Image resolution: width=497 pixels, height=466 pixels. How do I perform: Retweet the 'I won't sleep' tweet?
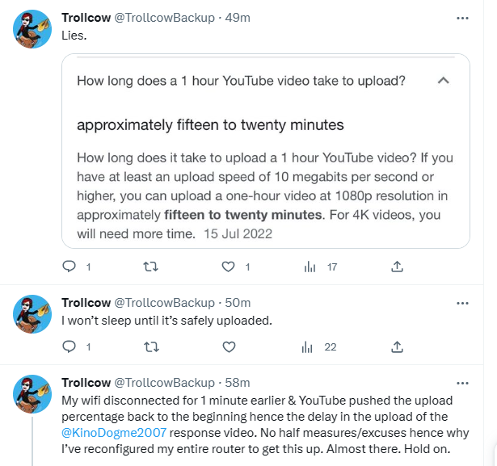tap(150, 346)
